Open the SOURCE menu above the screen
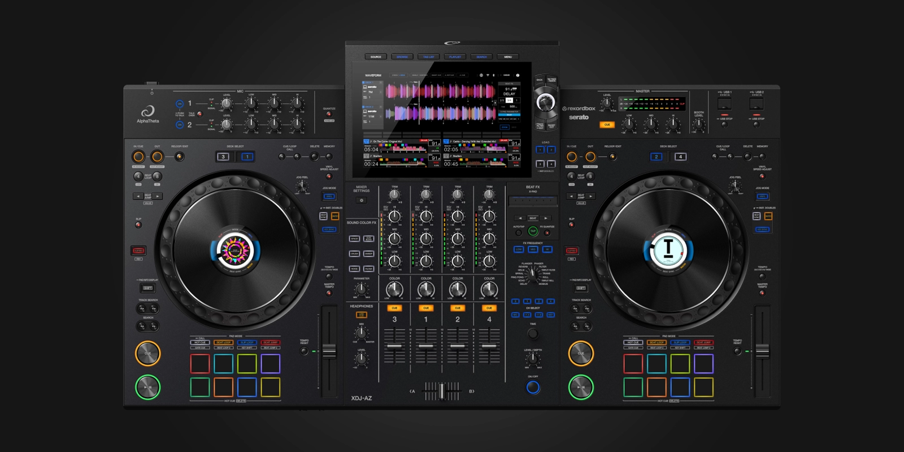Image resolution: width=904 pixels, height=452 pixels. coord(376,57)
